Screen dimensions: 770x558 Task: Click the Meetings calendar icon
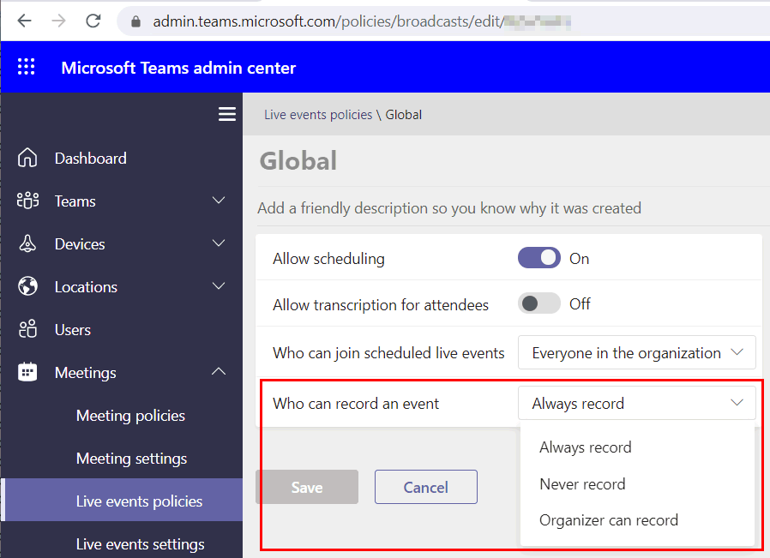27,372
